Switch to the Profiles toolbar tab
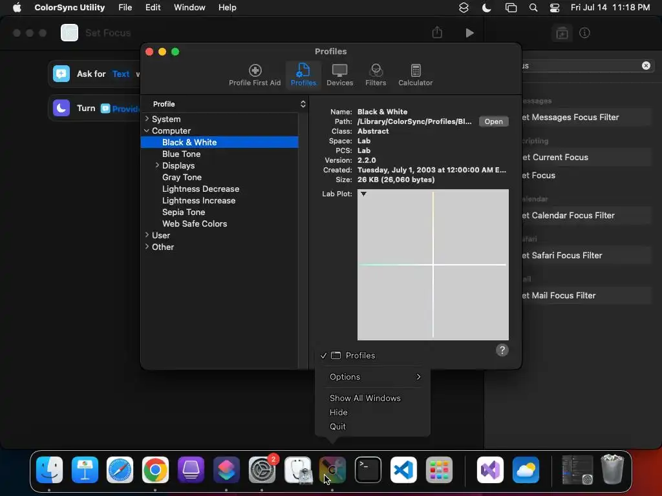Viewport: 662px width, 496px height. [303, 75]
